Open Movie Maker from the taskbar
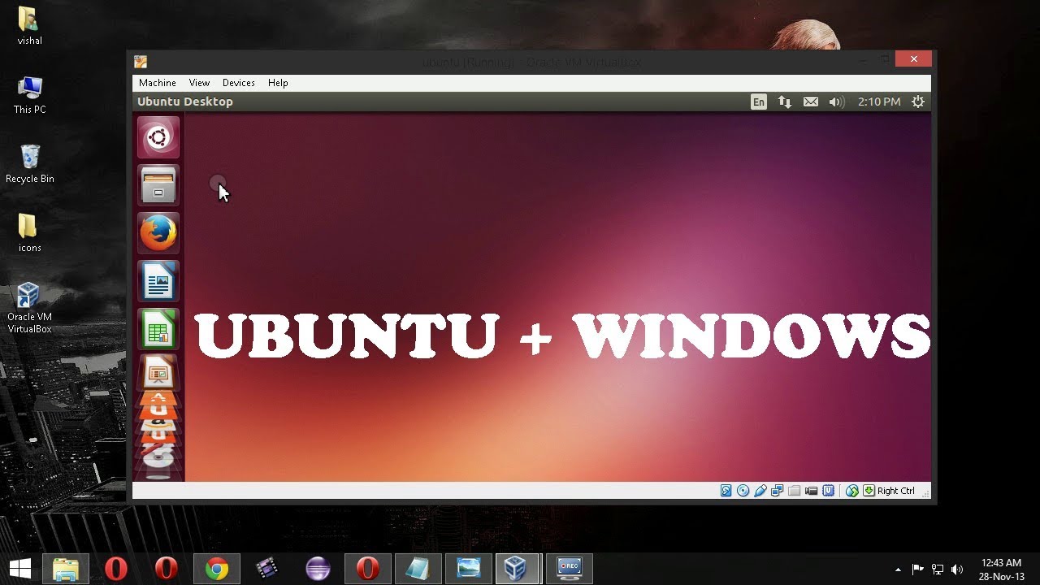 tap(267, 569)
